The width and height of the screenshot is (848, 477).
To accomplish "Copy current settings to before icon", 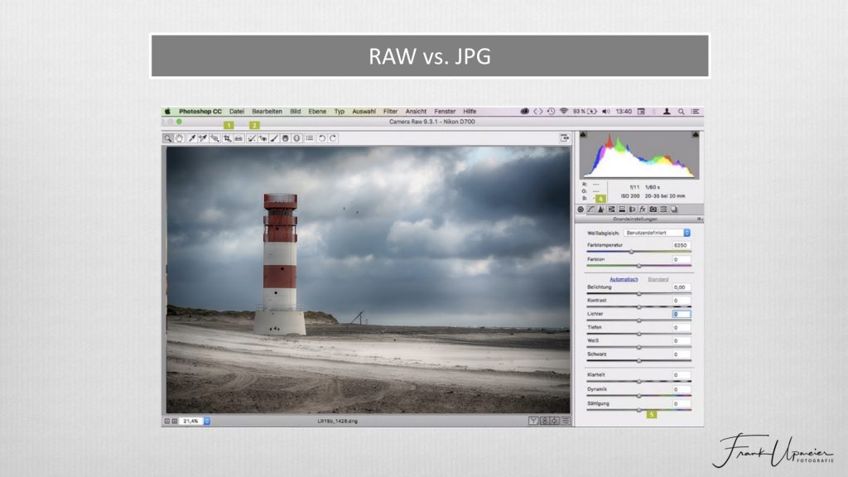I will [554, 421].
